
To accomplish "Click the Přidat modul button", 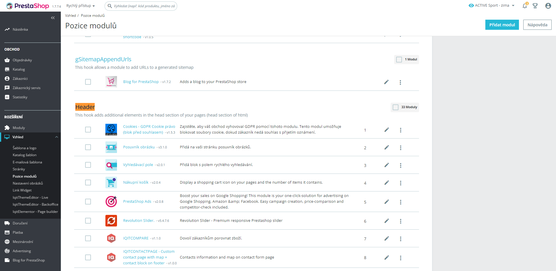I will coord(502,25).
